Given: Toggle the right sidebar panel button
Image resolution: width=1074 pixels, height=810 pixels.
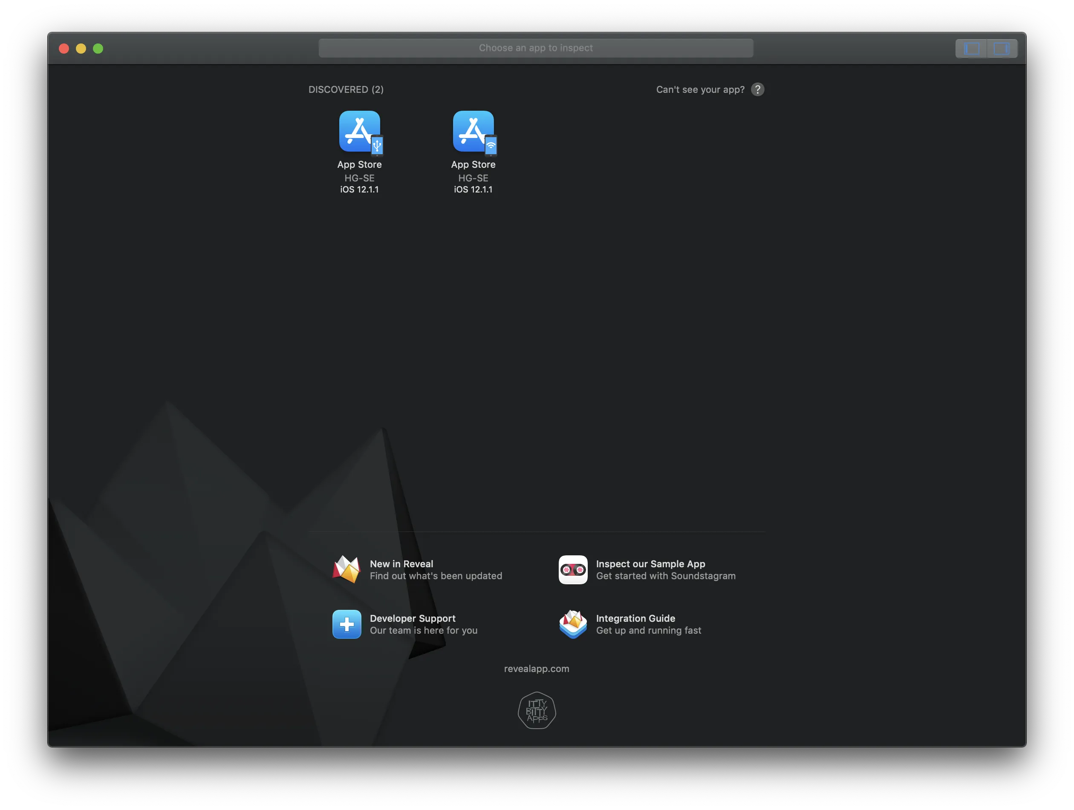Looking at the screenshot, I should pyautogui.click(x=1001, y=49).
